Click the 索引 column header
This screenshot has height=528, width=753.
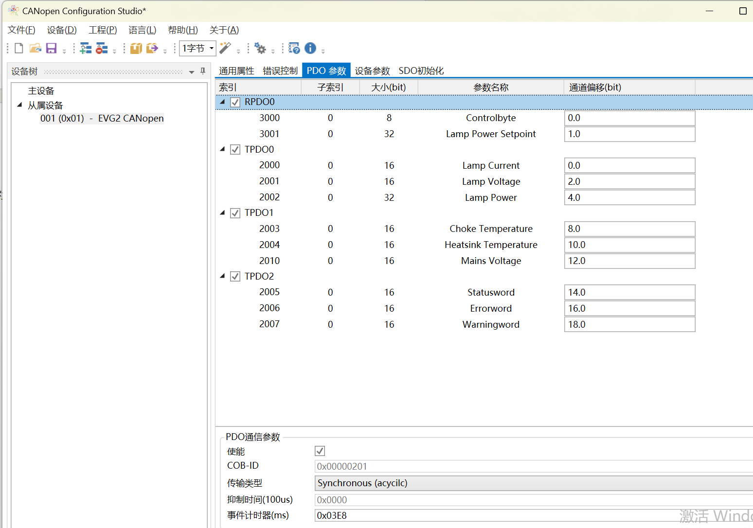tap(258, 87)
